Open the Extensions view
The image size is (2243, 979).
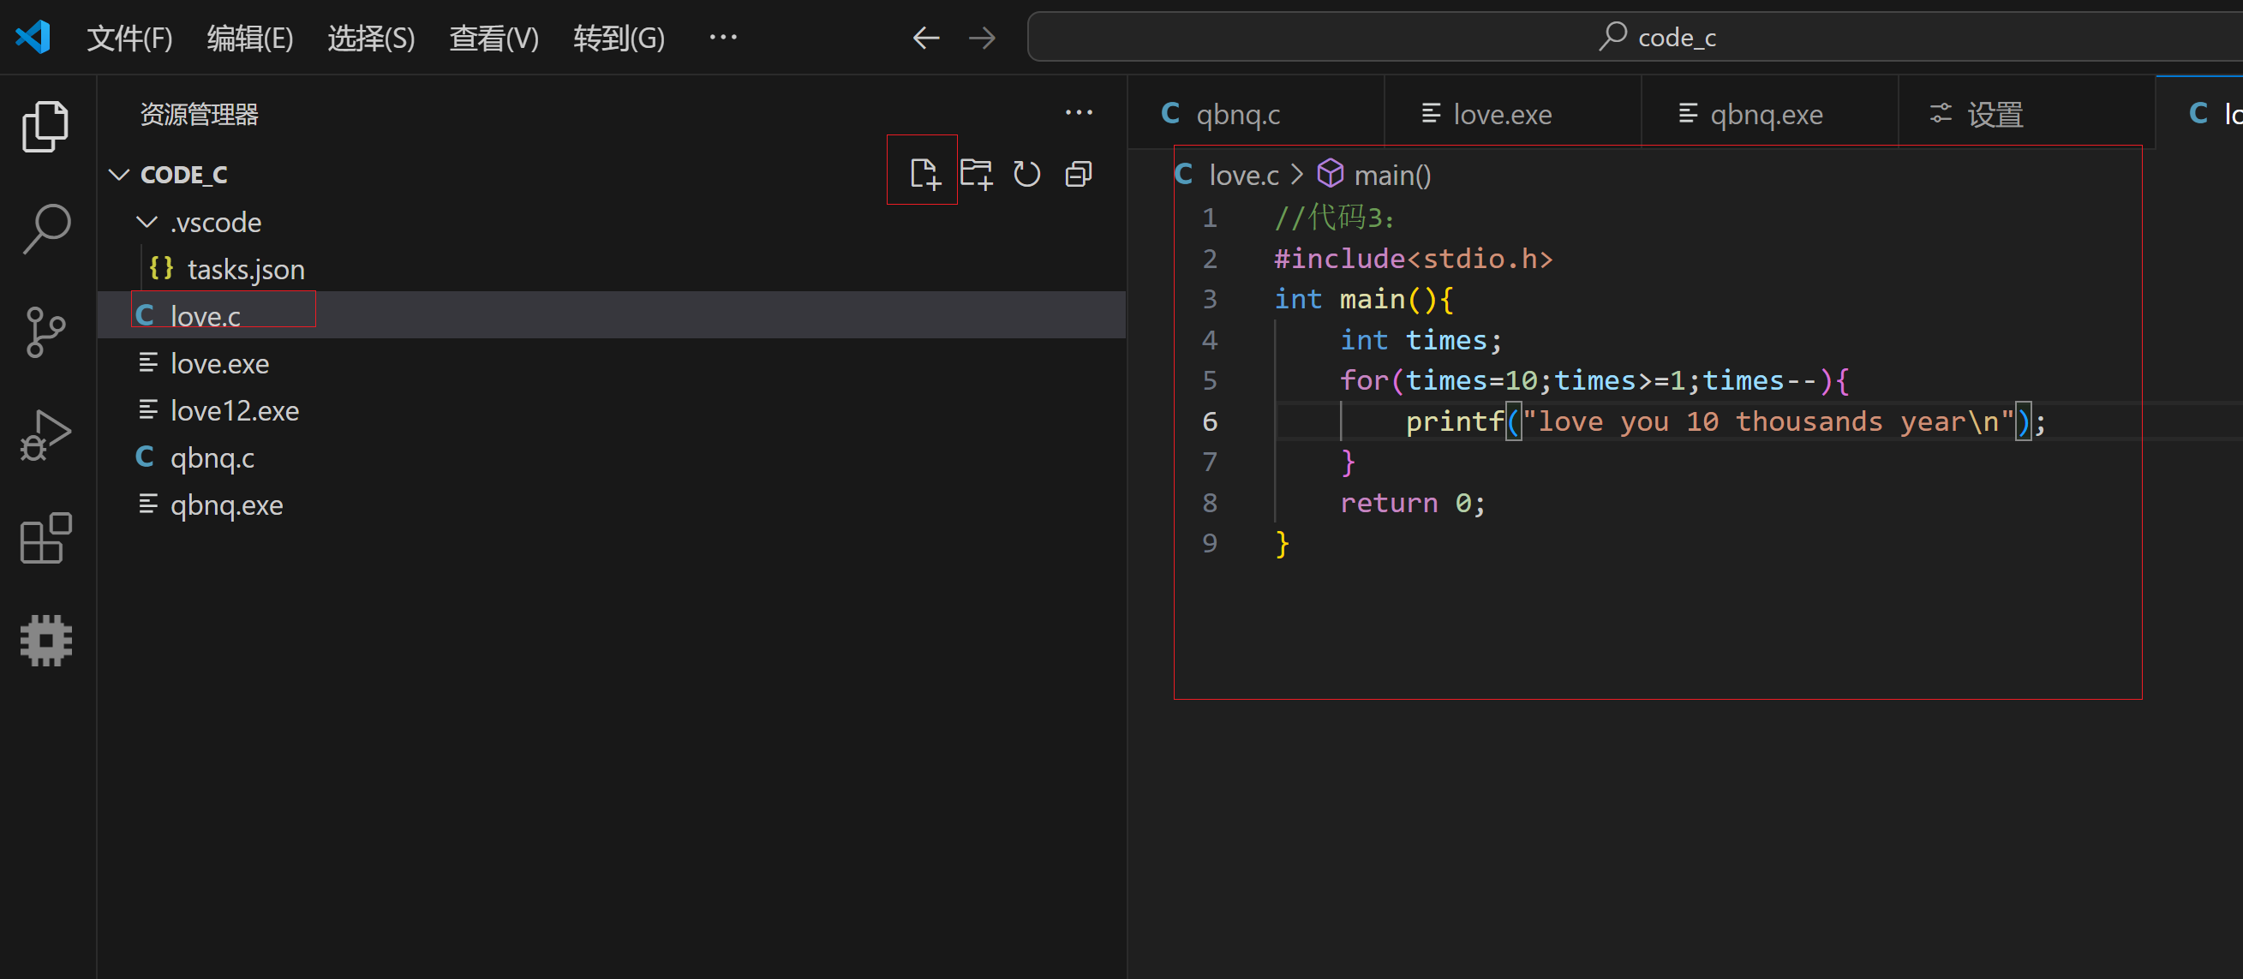45,538
